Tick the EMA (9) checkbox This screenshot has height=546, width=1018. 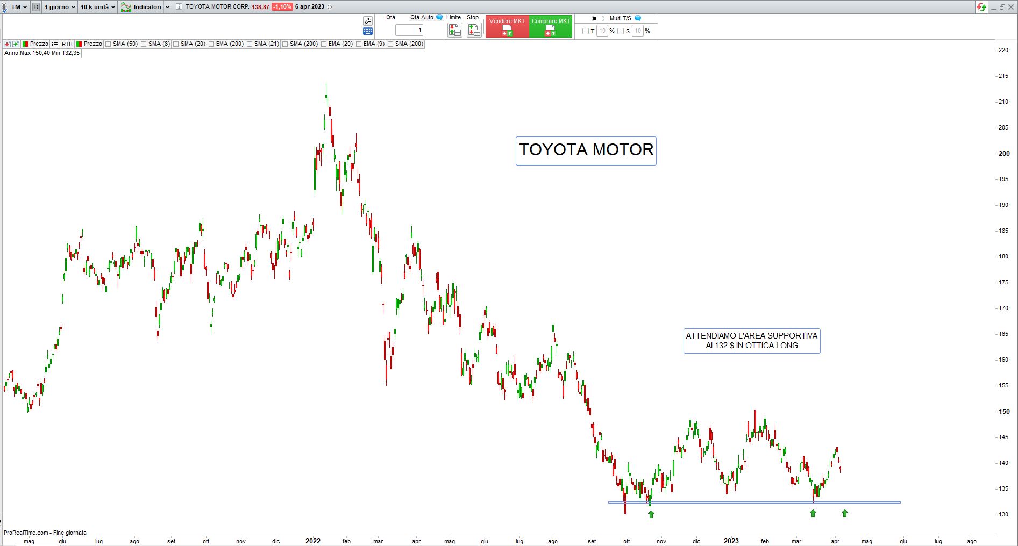[x=359, y=44]
